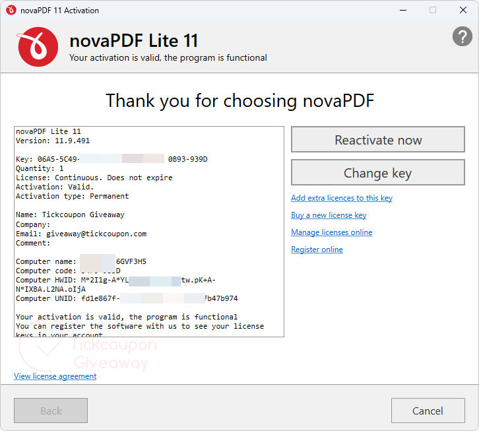
Task: Click the Company: line
Action: (x=33, y=224)
